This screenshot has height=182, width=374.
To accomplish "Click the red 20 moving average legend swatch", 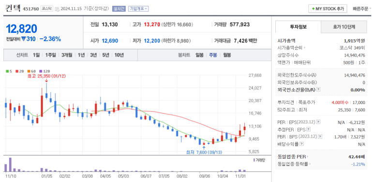I will tap(17, 71).
